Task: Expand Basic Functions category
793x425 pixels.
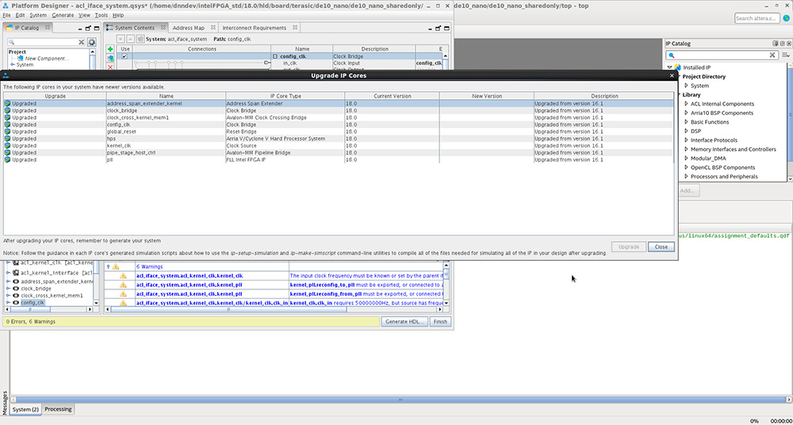Action: tap(686, 122)
